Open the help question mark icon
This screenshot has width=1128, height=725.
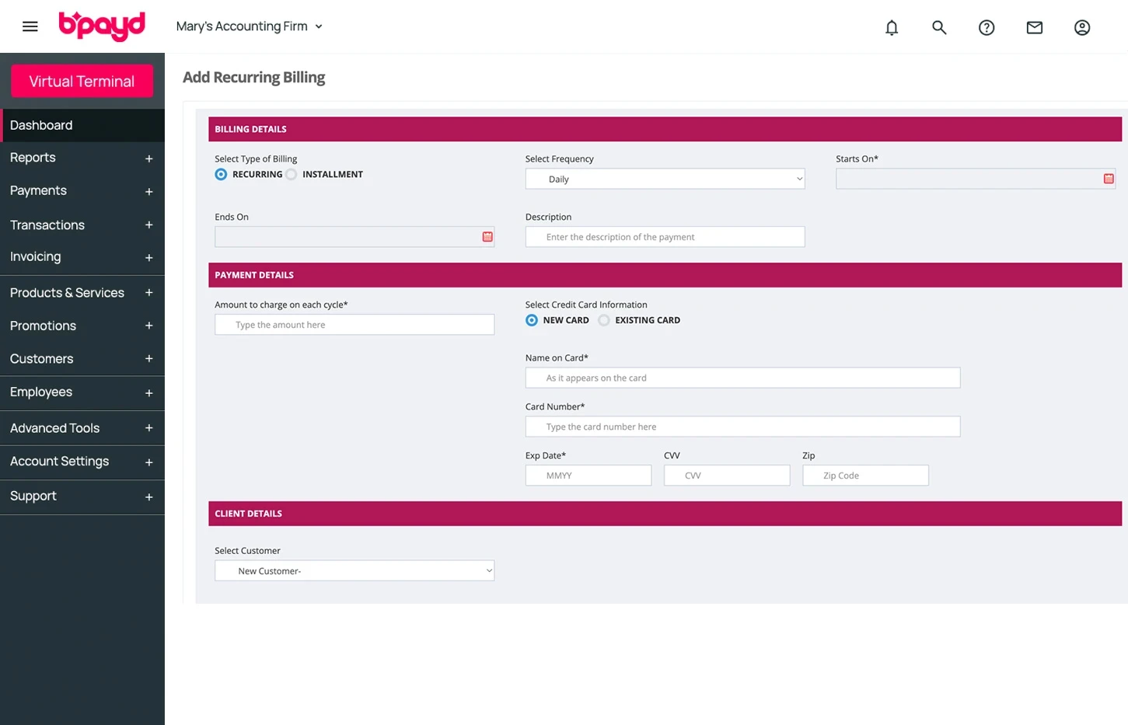click(x=987, y=27)
